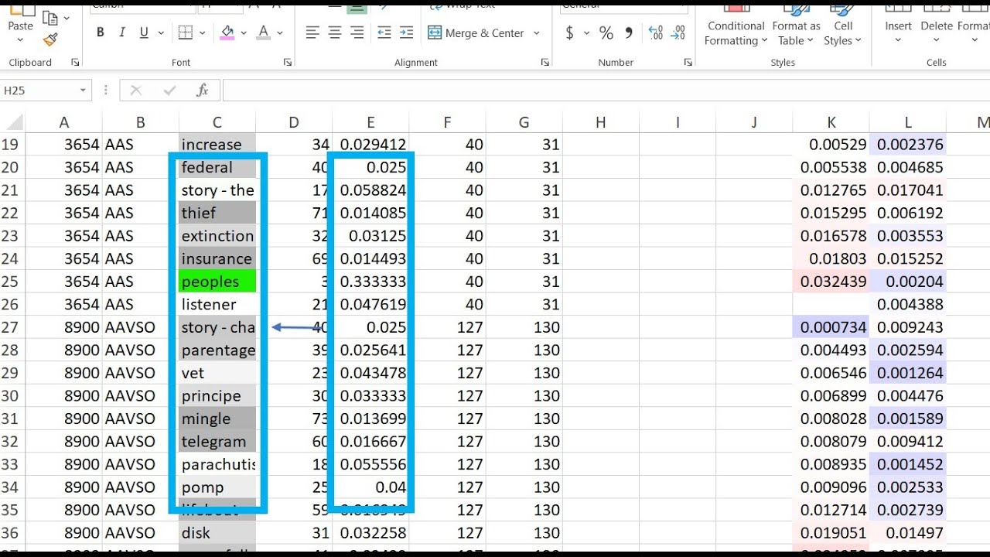Open the Delete cells menu
Screen dimensions: 990x557
(x=936, y=26)
